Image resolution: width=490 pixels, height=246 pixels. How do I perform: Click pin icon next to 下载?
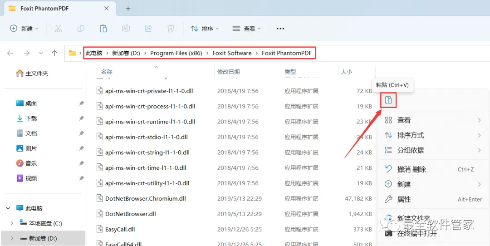click(x=81, y=118)
